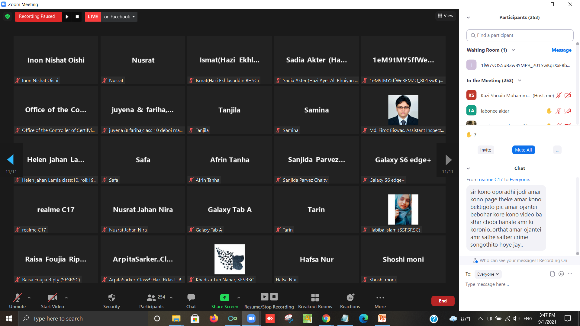Collapse the Chat panel chevron
Viewport: 580px width, 326px height.
[468, 168]
